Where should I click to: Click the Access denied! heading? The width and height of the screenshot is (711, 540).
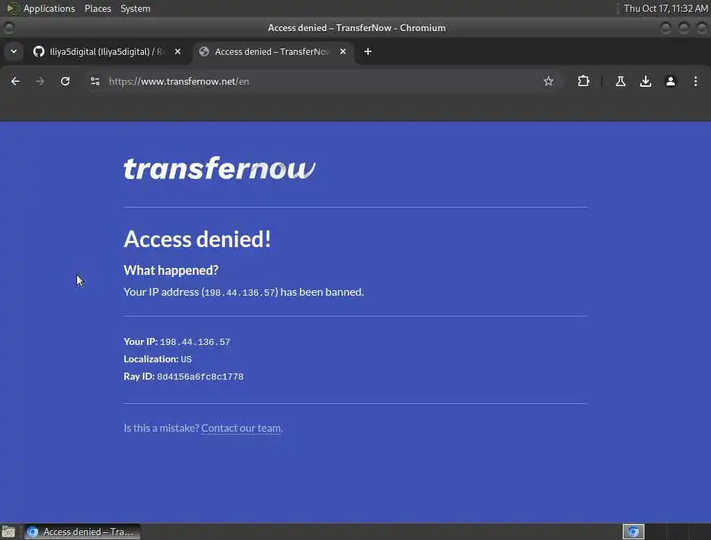pyautogui.click(x=197, y=239)
